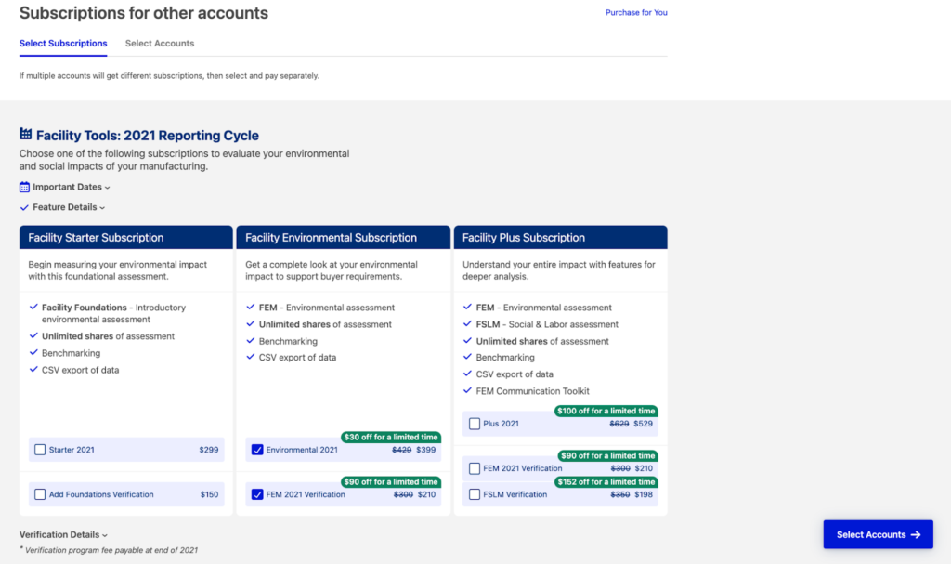Screen dimensions: 951x564
Task: Follow the Purchase for You link
Action: click(x=636, y=12)
